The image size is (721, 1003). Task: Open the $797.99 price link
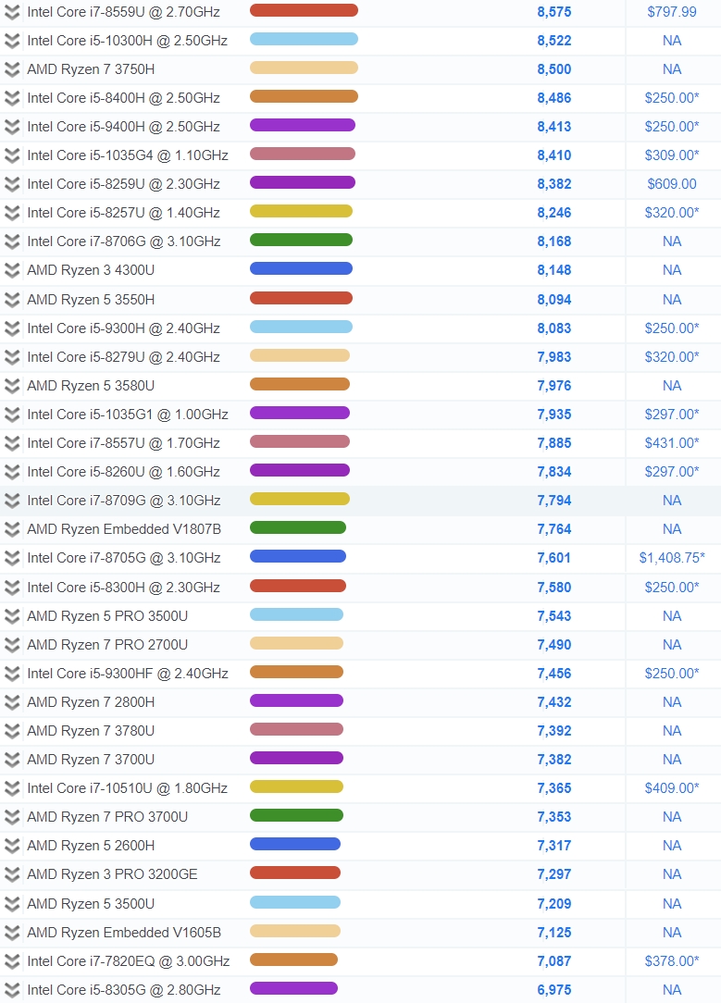[672, 12]
